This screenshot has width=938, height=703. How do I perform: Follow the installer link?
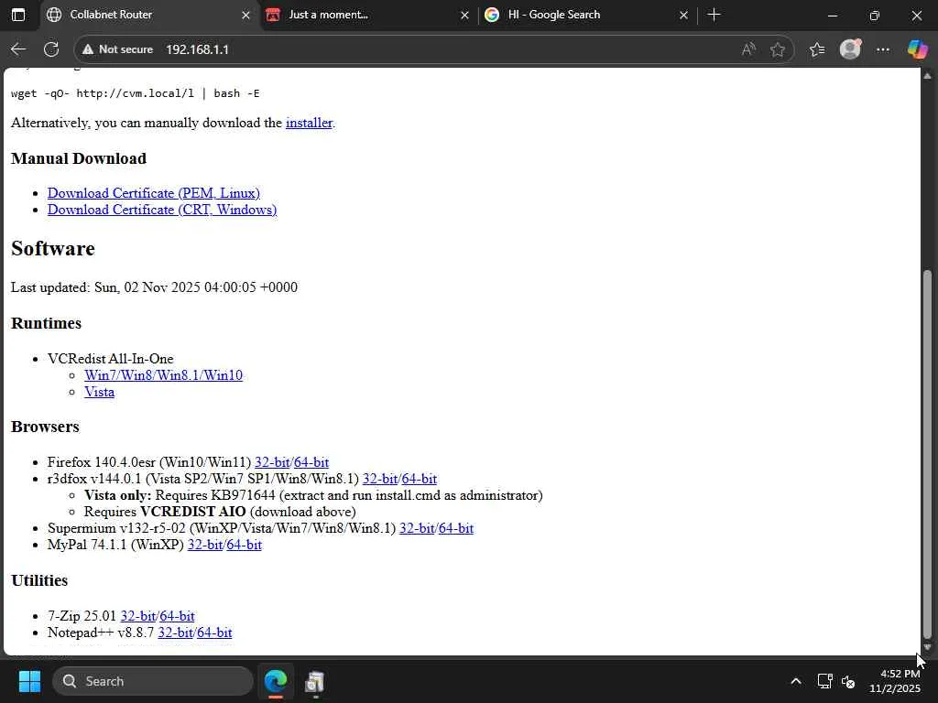tap(309, 123)
